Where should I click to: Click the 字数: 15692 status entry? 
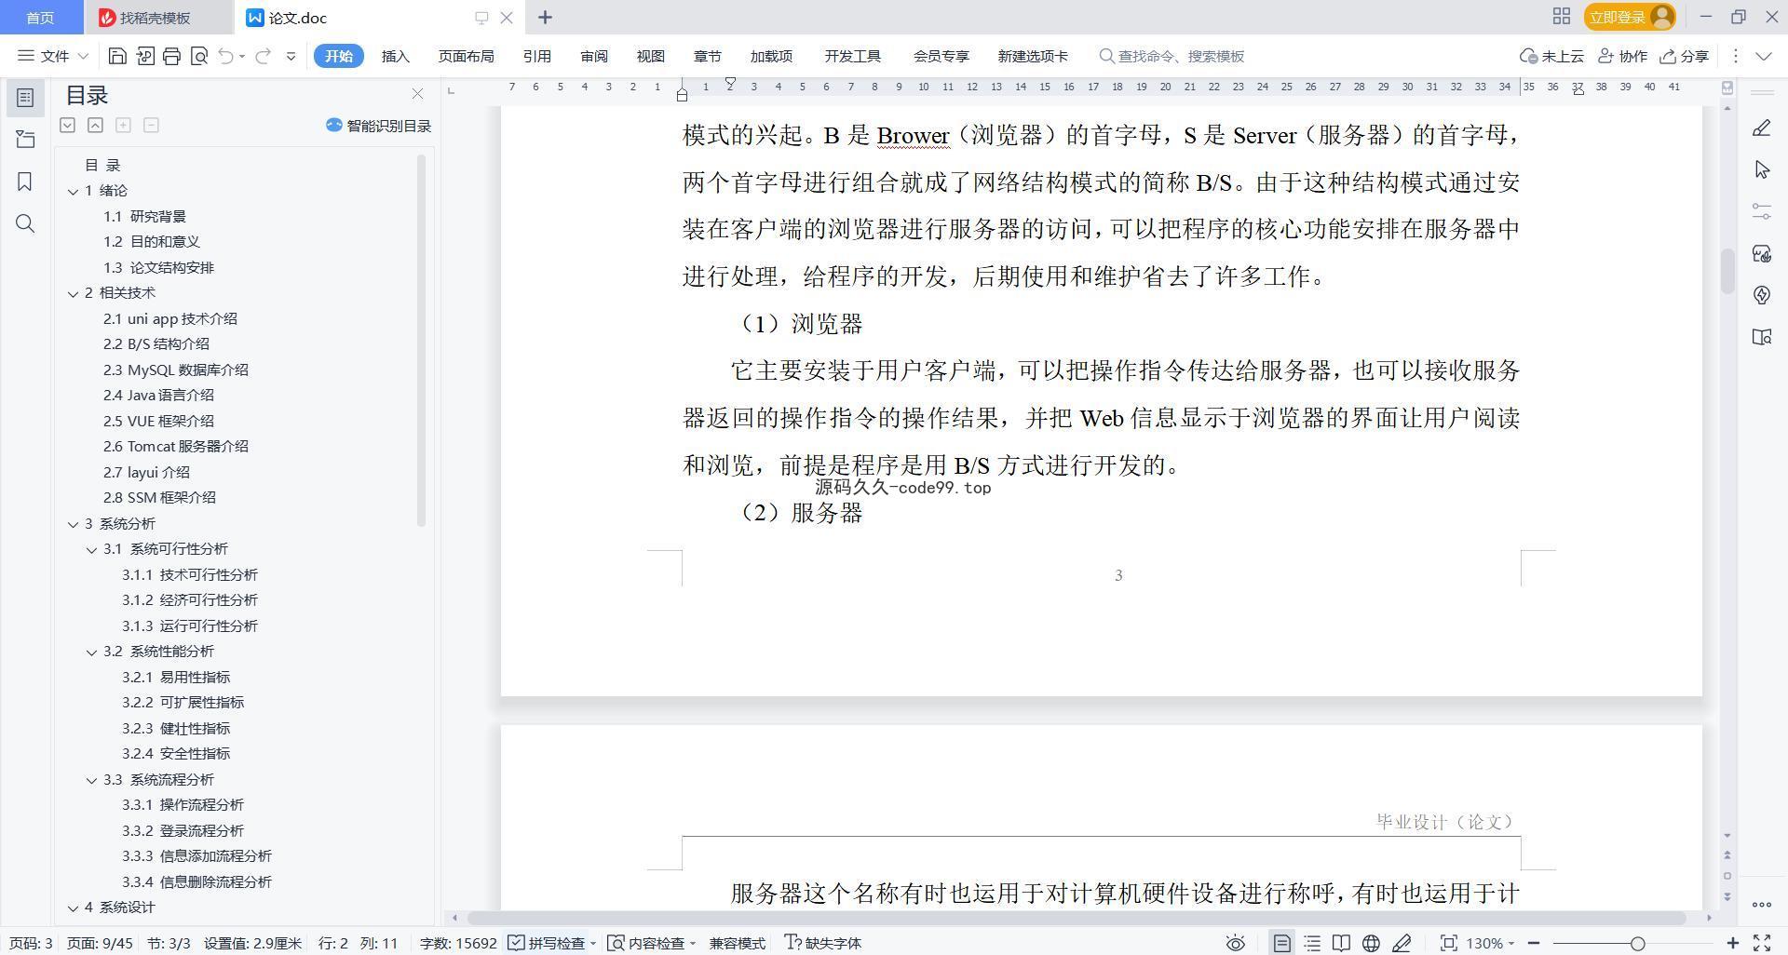point(458,943)
